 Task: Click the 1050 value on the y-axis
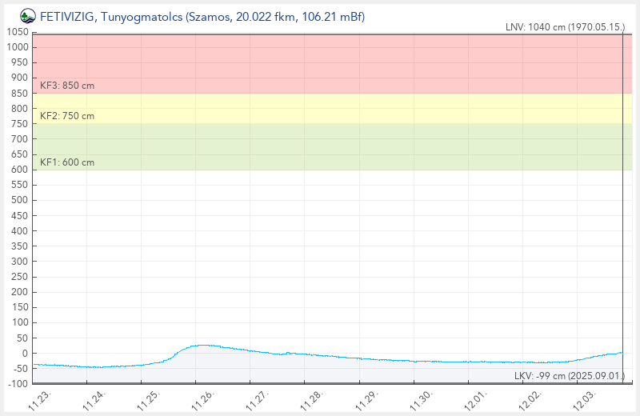17,32
